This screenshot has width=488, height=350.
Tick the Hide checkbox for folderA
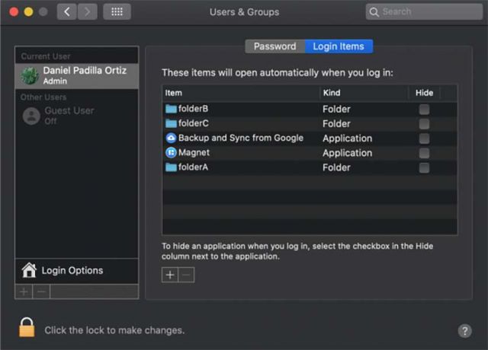424,167
